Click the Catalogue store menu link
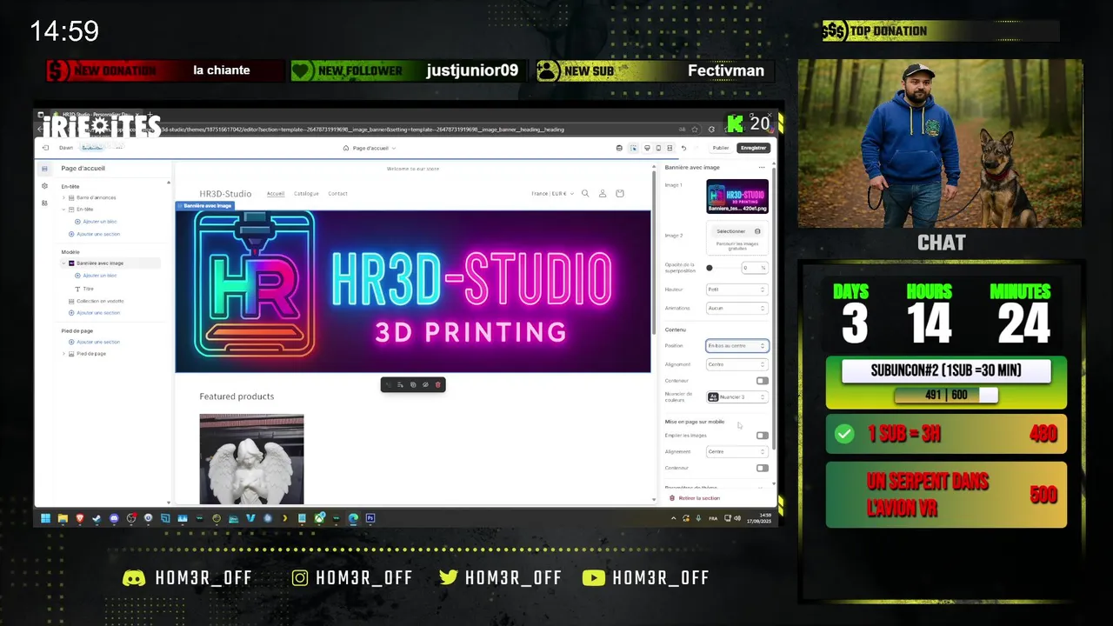1113x626 pixels. [306, 194]
